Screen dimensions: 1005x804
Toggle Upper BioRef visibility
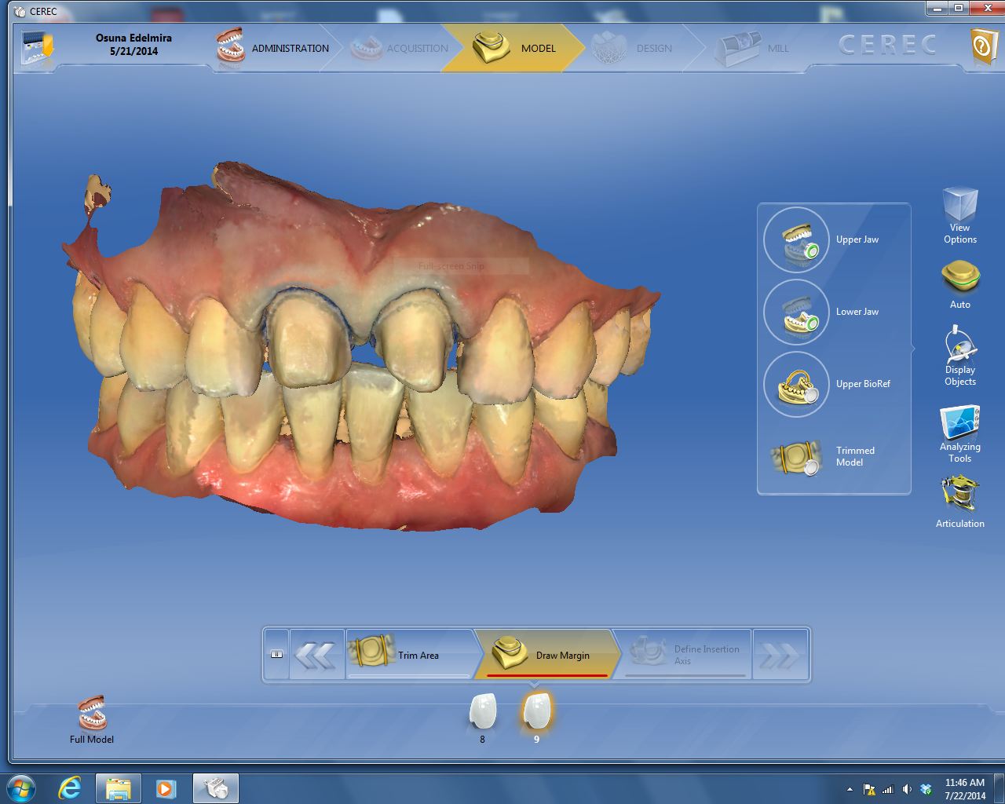click(796, 385)
